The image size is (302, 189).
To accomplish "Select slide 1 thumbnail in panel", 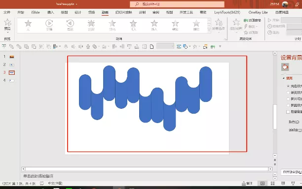I will (x=12, y=57).
